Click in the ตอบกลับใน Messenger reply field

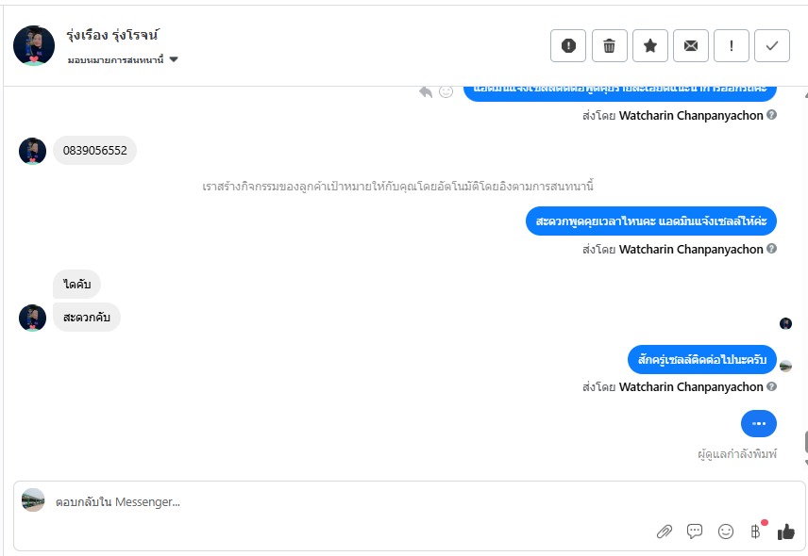330,502
